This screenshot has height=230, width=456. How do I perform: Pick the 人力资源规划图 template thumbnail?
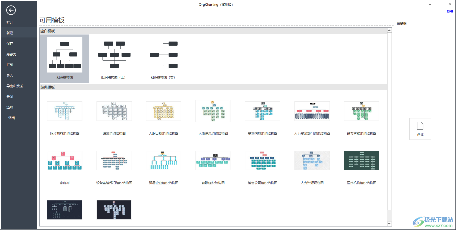click(x=312, y=160)
